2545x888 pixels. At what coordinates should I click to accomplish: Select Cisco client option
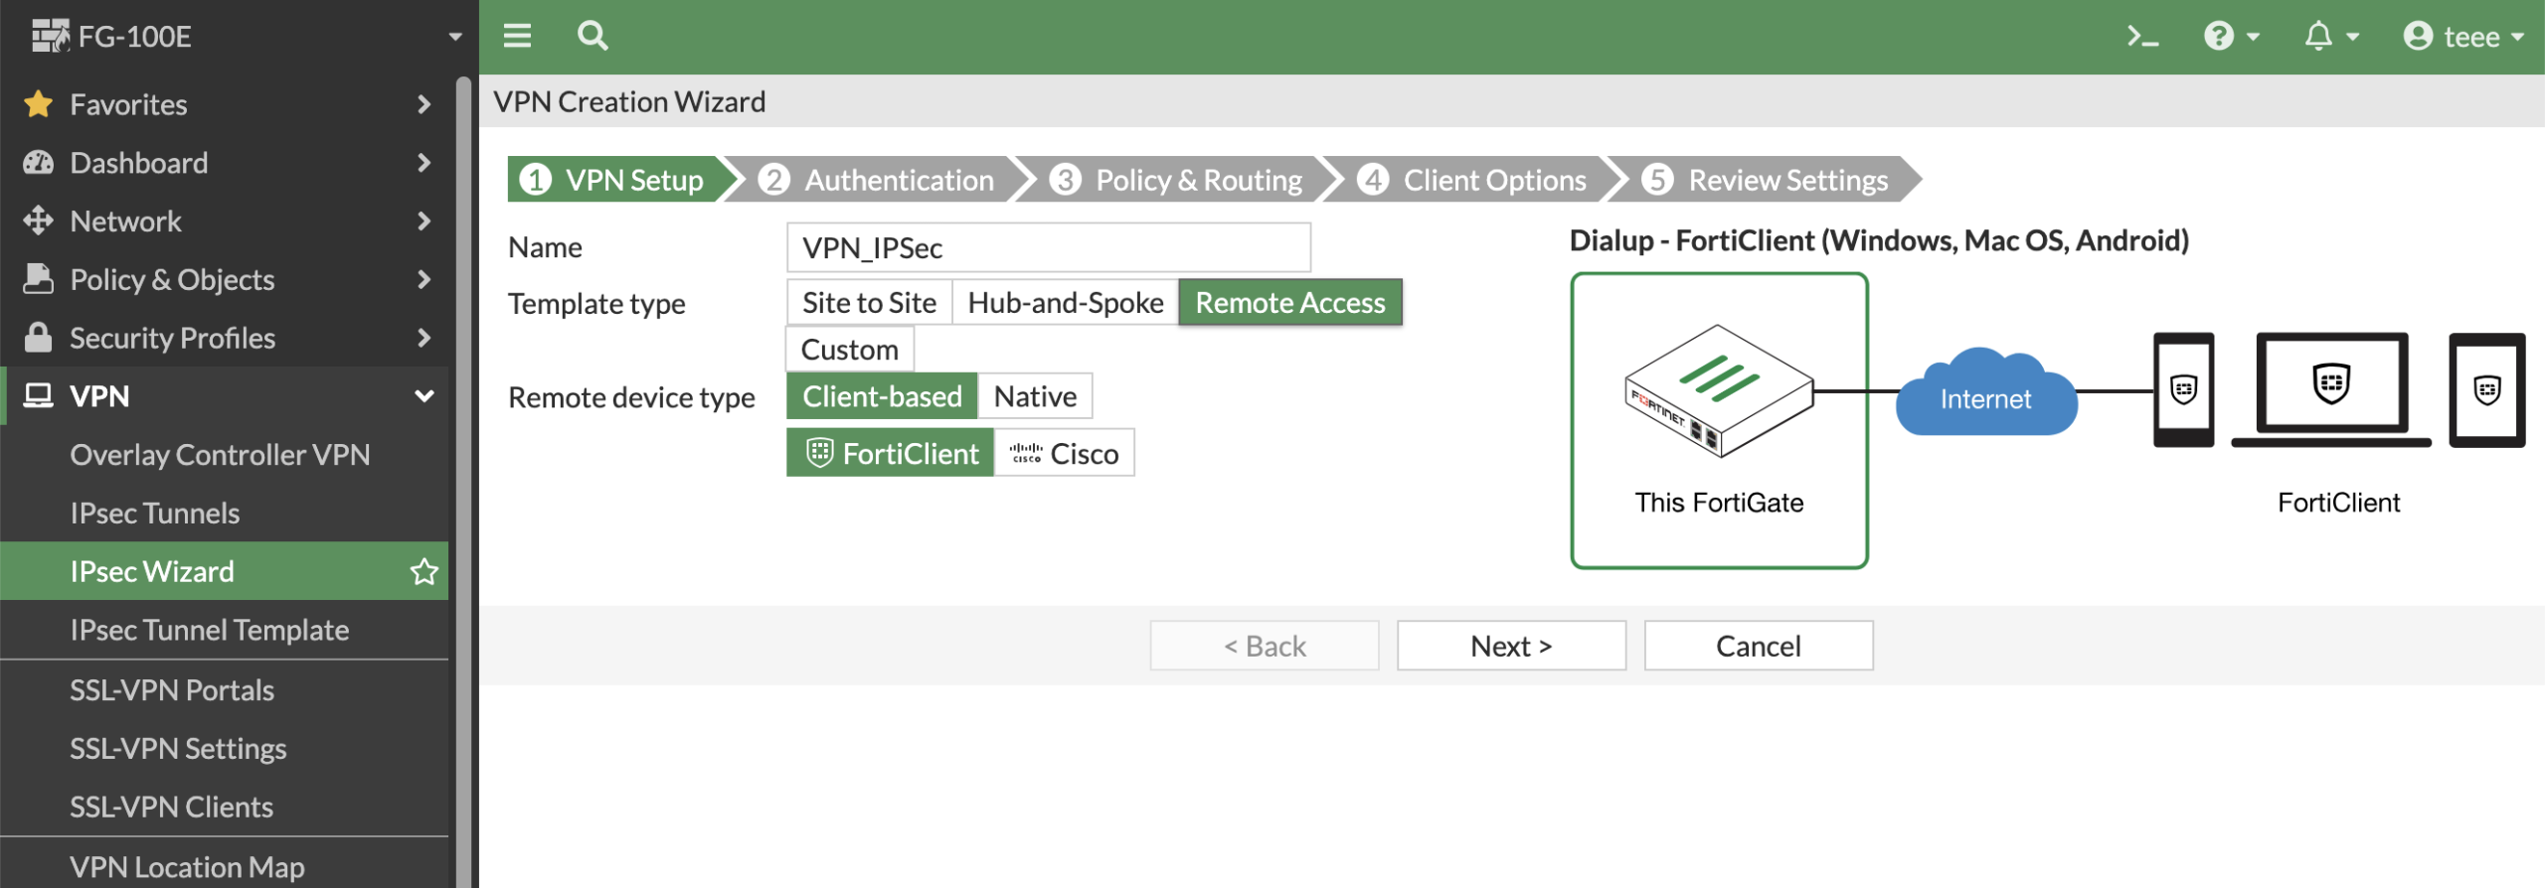pos(1064,454)
